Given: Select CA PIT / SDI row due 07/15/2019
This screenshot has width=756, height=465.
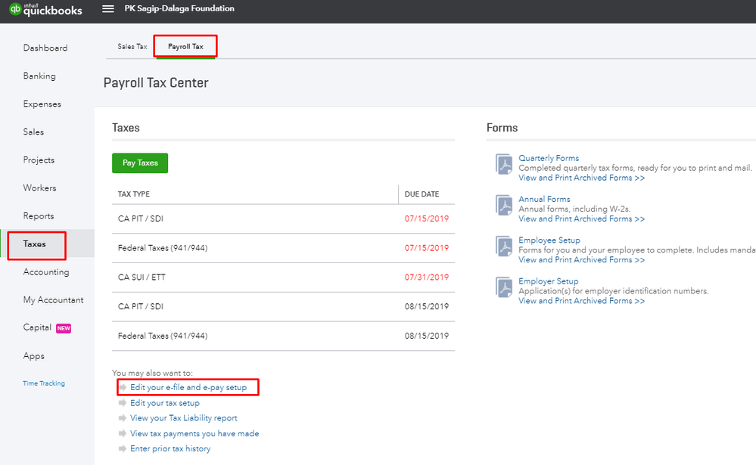Looking at the screenshot, I should point(283,219).
